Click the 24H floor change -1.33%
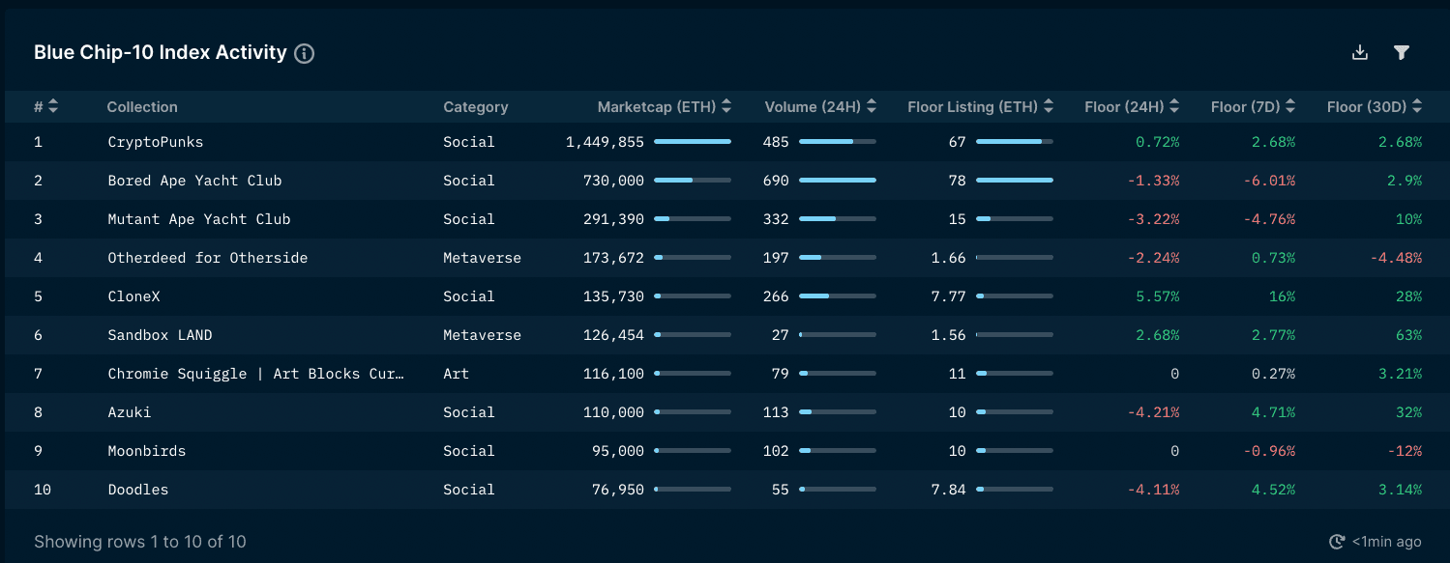The height and width of the screenshot is (563, 1450). (x=1153, y=181)
